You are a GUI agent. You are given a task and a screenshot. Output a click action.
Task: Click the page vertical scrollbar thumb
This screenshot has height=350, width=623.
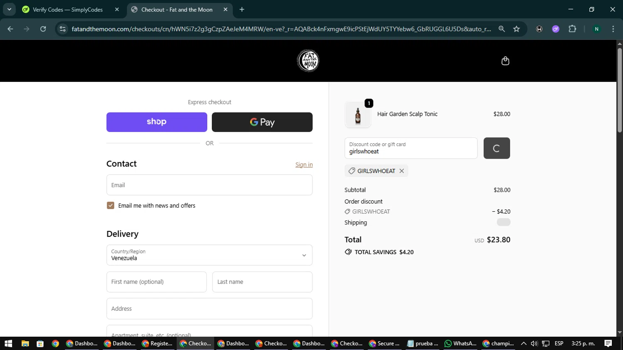click(620, 90)
